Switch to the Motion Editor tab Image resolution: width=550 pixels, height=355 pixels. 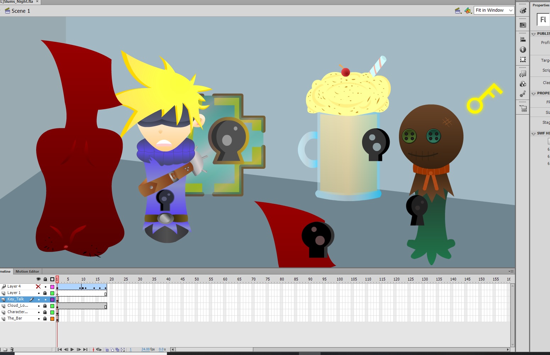27,271
